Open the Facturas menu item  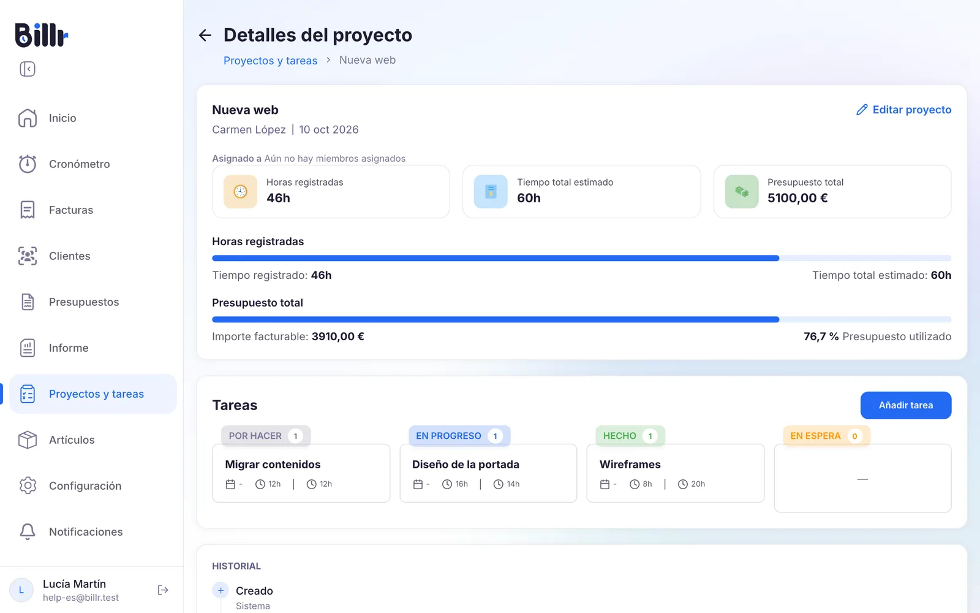coord(93,210)
